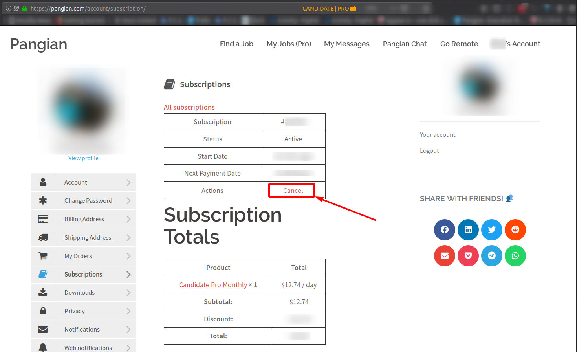
Task: Click the Notifications envelope icon
Action: 43,329
